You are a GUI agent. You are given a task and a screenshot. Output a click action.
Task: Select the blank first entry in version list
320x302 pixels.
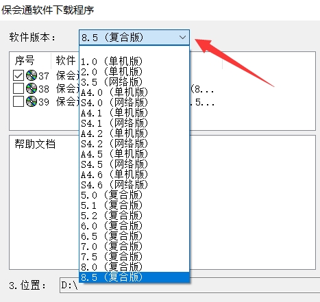134,51
